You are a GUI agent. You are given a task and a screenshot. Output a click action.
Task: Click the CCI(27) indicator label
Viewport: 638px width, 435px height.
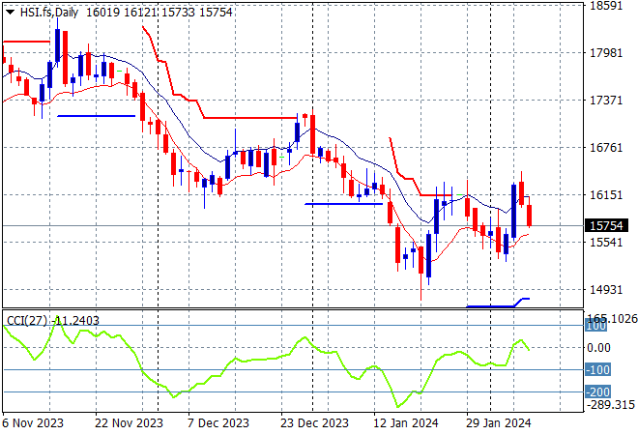pyautogui.click(x=25, y=320)
